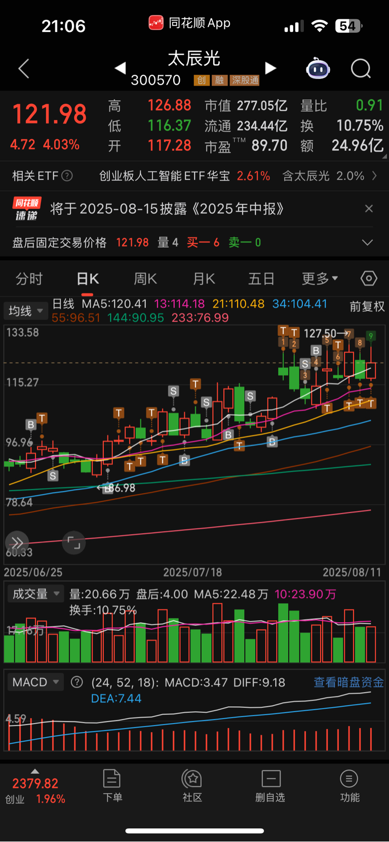Tap the green 9 signal marker
Image resolution: width=389 pixels, height=842 pixels.
coord(371,336)
